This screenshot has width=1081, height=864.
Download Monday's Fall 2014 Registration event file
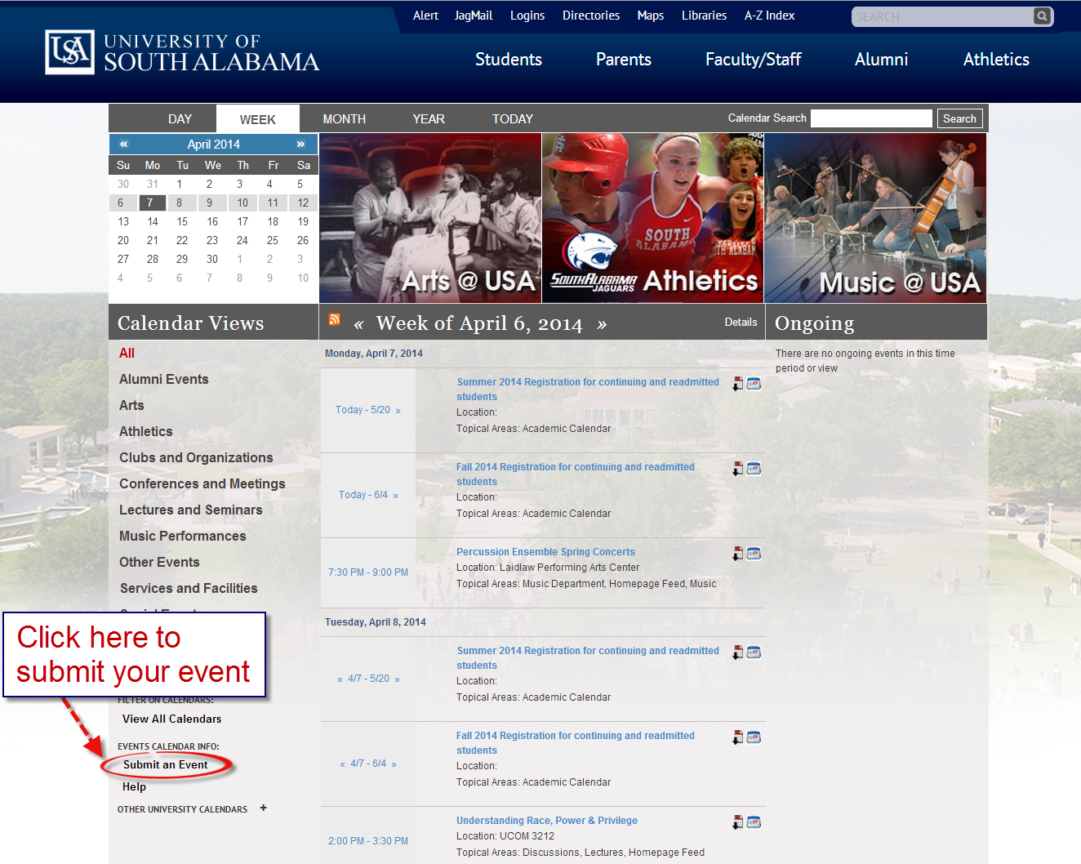tap(738, 469)
